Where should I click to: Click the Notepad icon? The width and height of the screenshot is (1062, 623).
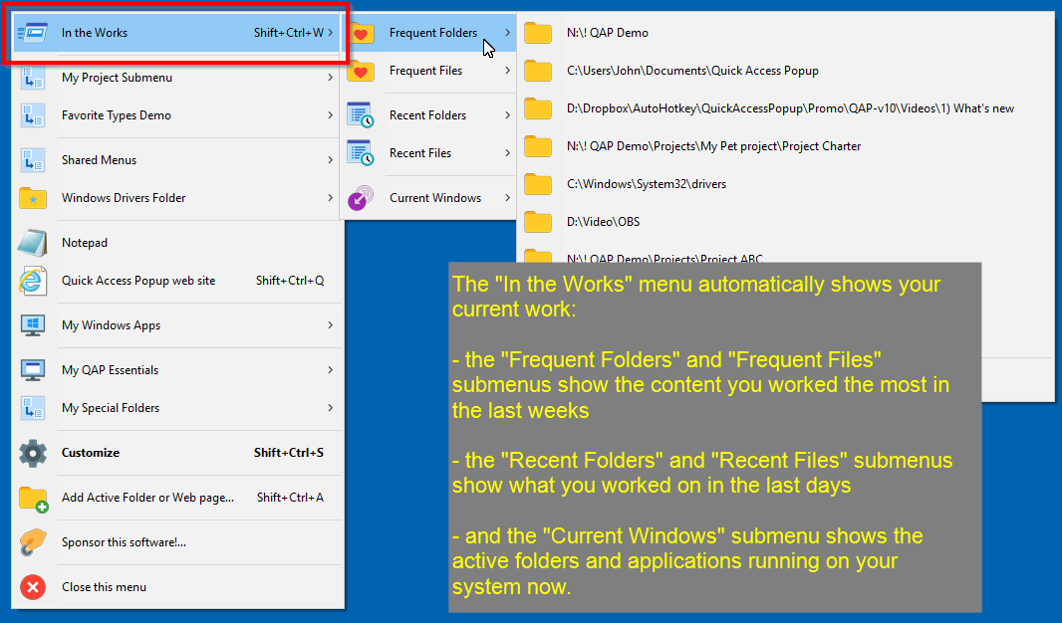(33, 243)
